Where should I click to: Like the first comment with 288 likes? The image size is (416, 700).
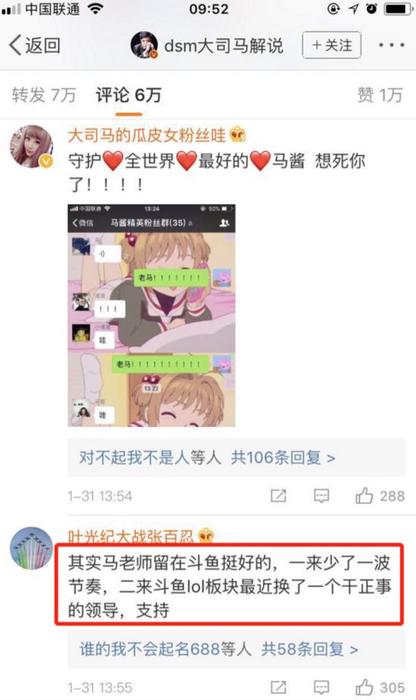(380, 496)
